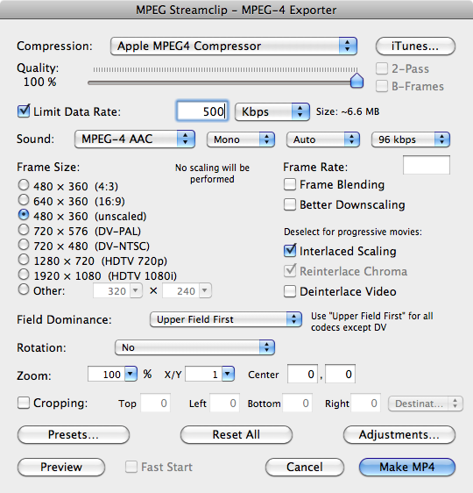This screenshot has width=473, height=493.
Task: Select 480 × 360 (4:3) frame size
Action: coord(24,185)
